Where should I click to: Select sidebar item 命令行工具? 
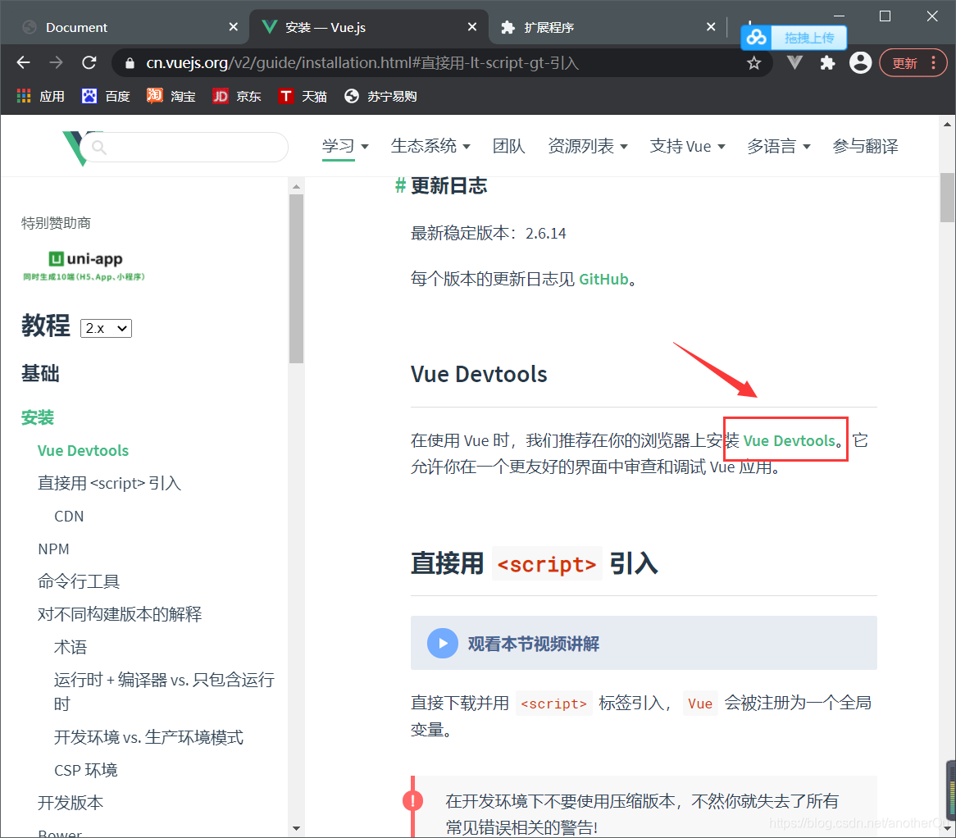tap(79, 582)
